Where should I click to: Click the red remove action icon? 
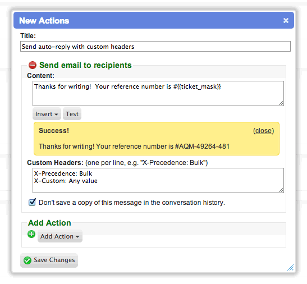tap(33, 65)
